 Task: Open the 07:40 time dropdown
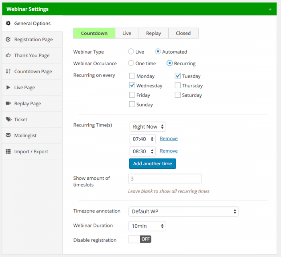click(143, 139)
